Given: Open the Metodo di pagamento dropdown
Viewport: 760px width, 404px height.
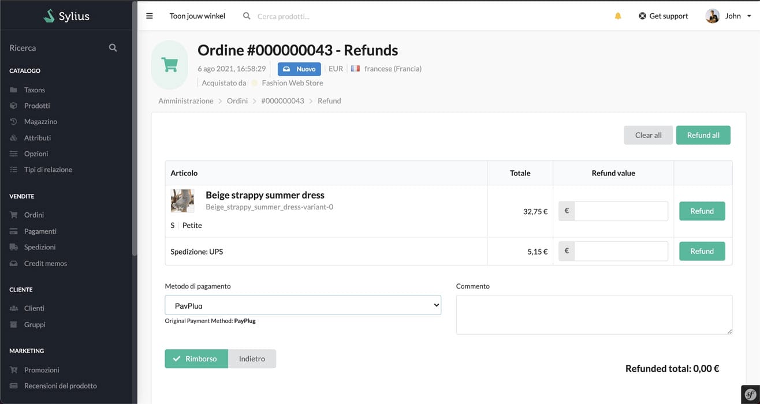Looking at the screenshot, I should [303, 305].
